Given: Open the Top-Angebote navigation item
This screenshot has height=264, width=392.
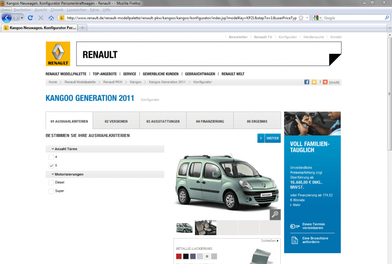Looking at the screenshot, I should 104,74.
